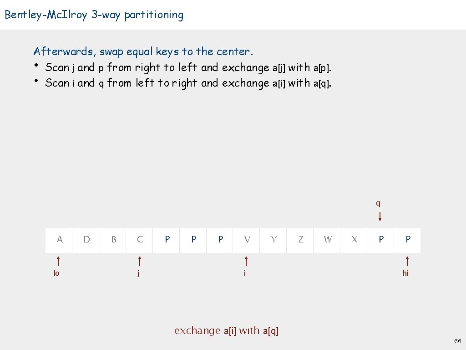Select array cell containing letter A
Viewport: 466px width, 350px height.
click(x=59, y=239)
